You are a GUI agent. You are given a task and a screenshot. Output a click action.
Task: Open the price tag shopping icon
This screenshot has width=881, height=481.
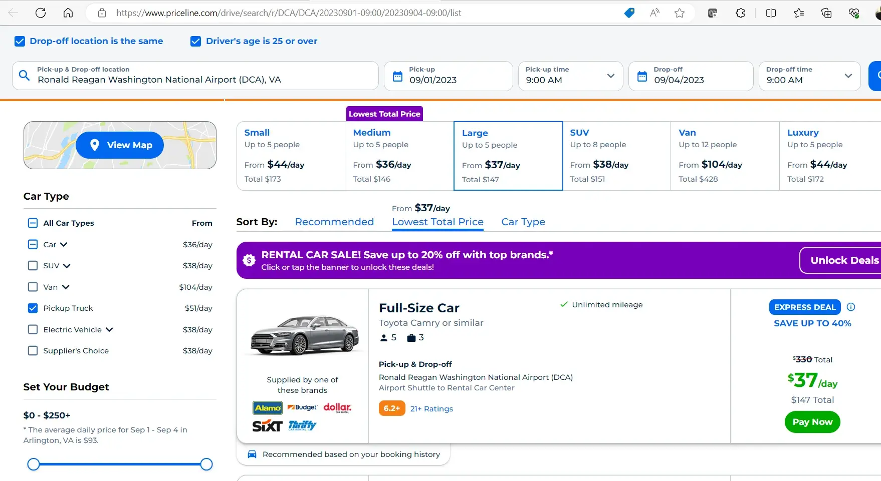[629, 13]
